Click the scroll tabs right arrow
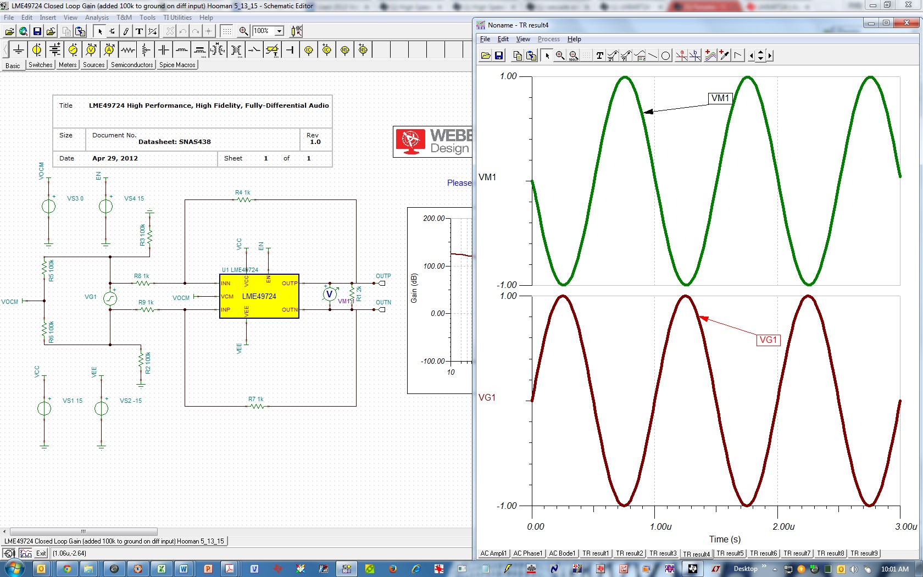 pyautogui.click(x=770, y=56)
